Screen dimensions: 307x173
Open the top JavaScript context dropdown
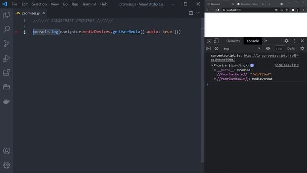pyautogui.click(x=242, y=49)
